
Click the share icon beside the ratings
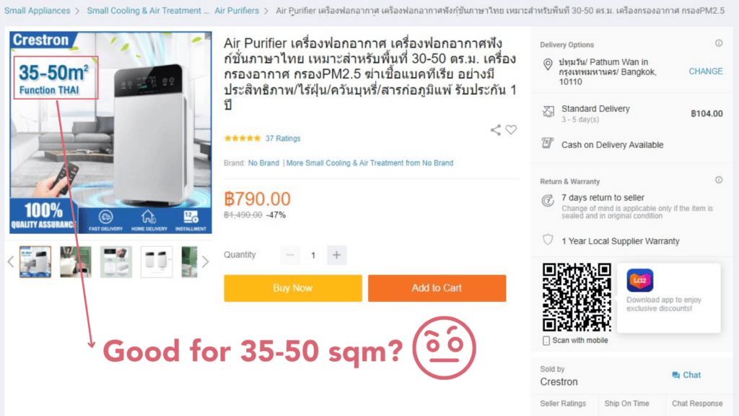point(495,130)
